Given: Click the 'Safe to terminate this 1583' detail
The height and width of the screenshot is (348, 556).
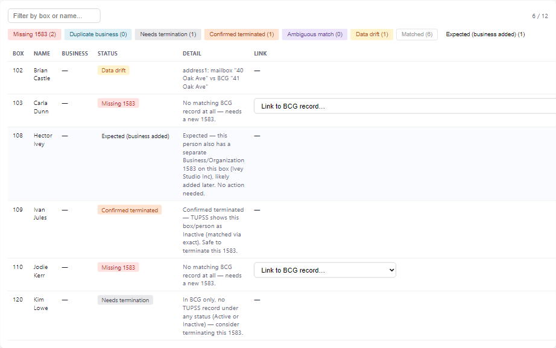Looking at the screenshot, I should pyautogui.click(x=213, y=230).
